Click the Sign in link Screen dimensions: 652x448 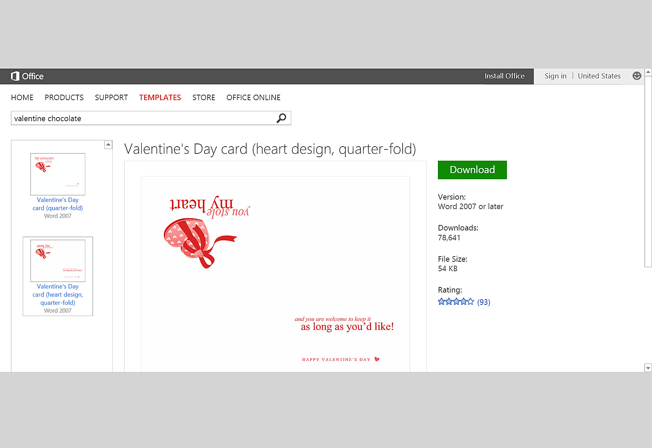555,76
